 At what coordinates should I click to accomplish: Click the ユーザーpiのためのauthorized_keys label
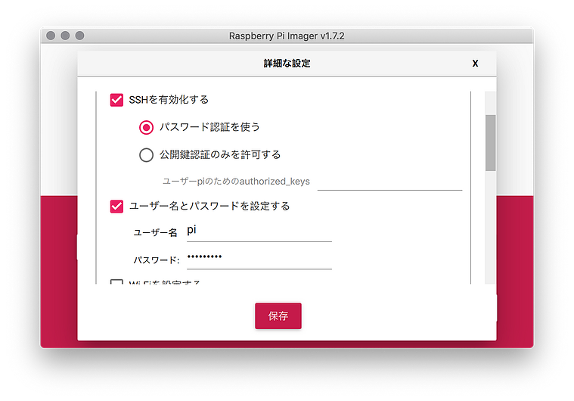click(x=236, y=182)
